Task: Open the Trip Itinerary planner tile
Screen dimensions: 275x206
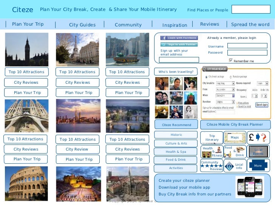Action: tap(212, 138)
